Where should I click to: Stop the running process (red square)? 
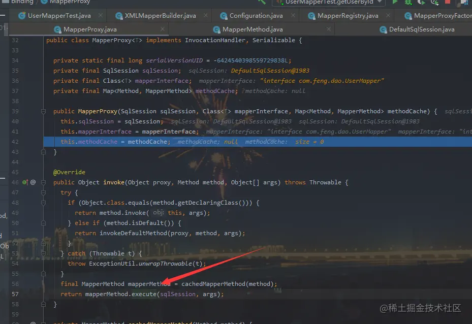pos(448,2)
